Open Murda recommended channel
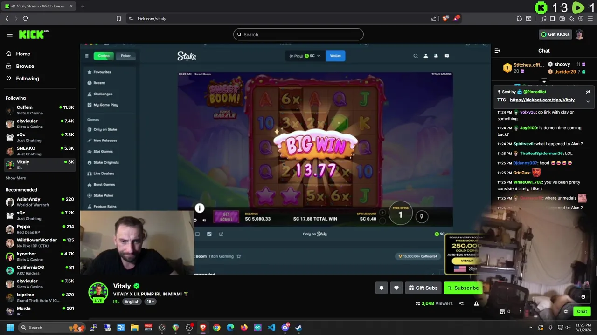 pyautogui.click(x=40, y=311)
